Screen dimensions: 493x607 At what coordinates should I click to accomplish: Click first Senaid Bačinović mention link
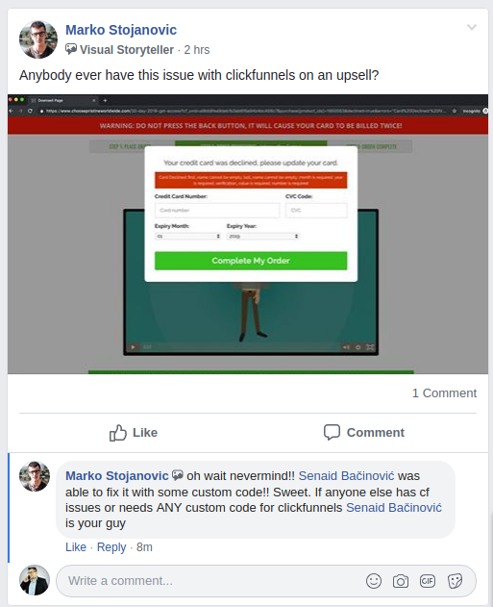point(347,476)
